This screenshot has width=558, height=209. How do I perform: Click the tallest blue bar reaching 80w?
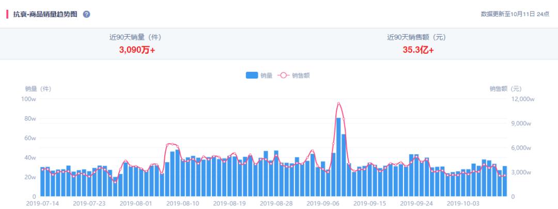coord(338,157)
